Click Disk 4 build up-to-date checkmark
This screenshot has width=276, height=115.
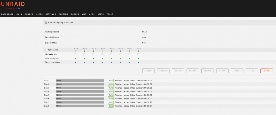pos(103,58)
